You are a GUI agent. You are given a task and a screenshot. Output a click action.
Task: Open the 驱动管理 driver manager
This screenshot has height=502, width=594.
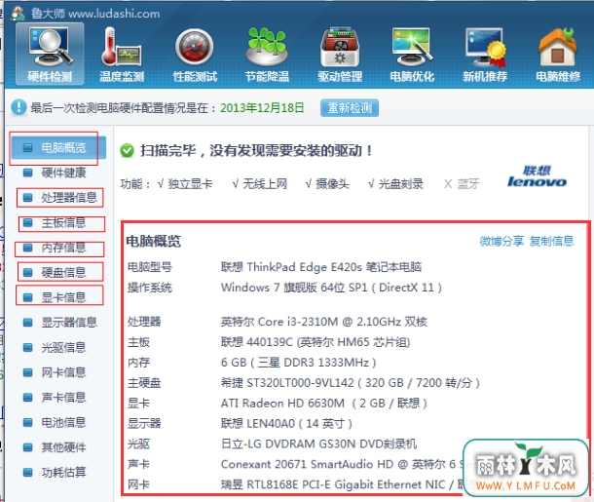click(340, 54)
